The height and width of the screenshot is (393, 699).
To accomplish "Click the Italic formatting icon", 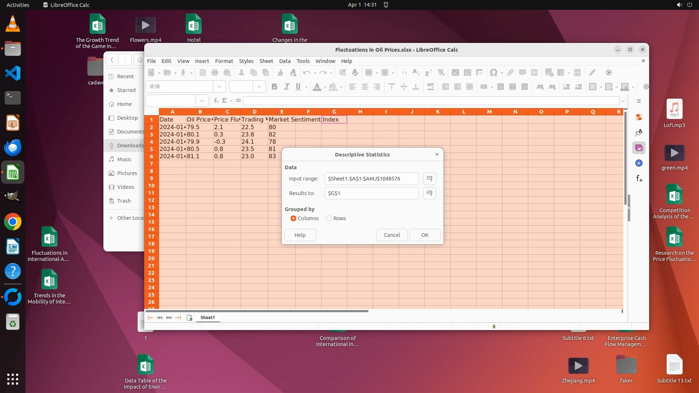I will click(287, 87).
